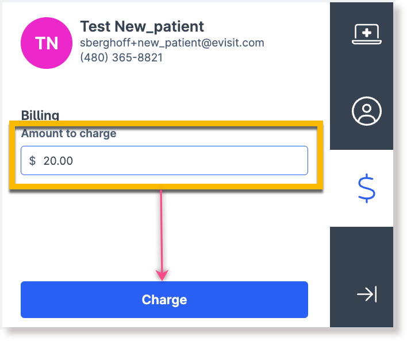Click the Amount to charge label
This screenshot has width=407, height=341.
(x=68, y=133)
